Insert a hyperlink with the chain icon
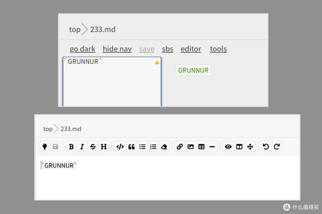 click(180, 146)
